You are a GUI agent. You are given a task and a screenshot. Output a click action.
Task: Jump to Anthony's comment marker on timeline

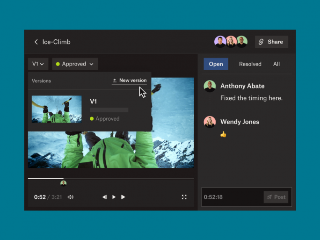click(x=64, y=183)
